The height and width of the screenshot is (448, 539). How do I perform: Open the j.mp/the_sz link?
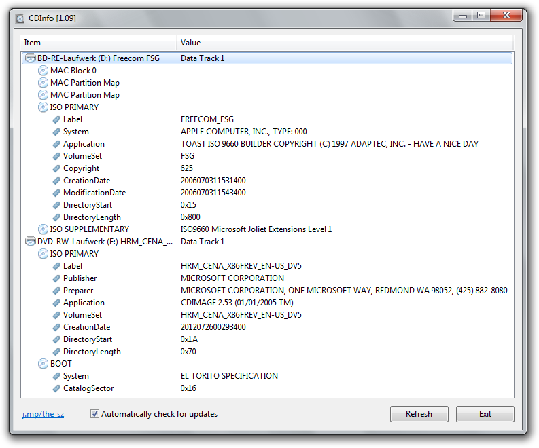(43, 414)
